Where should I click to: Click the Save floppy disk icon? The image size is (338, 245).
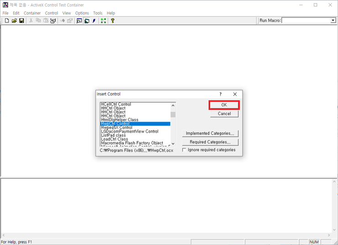pos(21,21)
